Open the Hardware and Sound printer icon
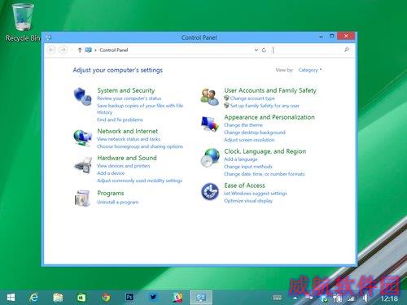407x305 pixels. coord(83,164)
